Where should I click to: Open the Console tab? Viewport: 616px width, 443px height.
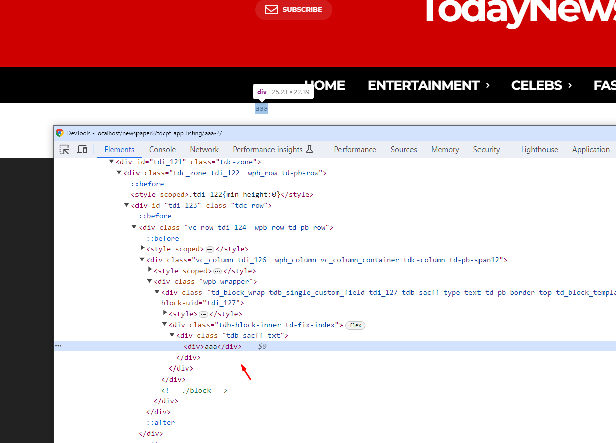pos(162,150)
